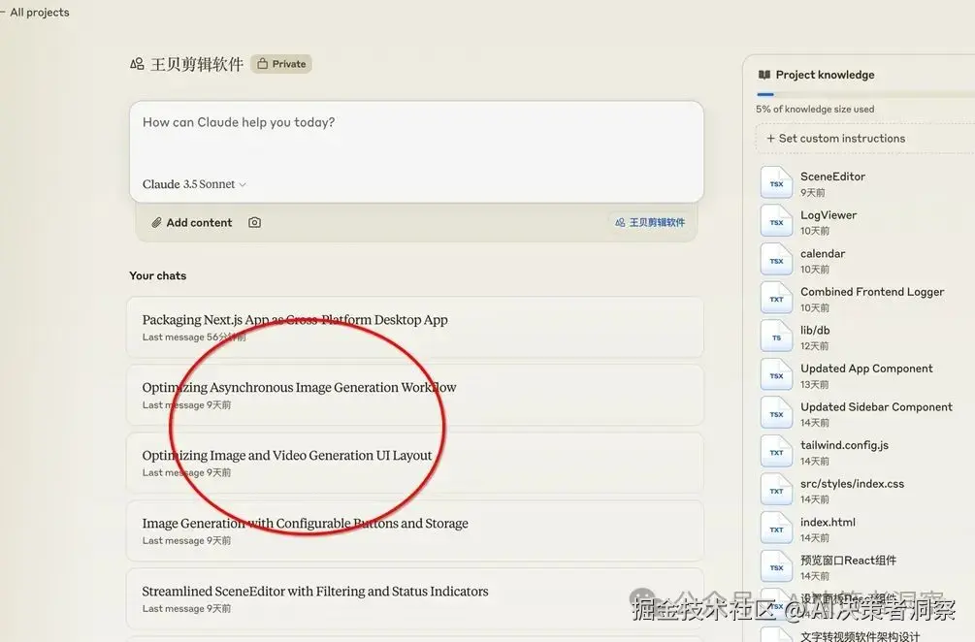Click the Project knowledge book icon
Screen dimensions: 975x642
coord(764,75)
